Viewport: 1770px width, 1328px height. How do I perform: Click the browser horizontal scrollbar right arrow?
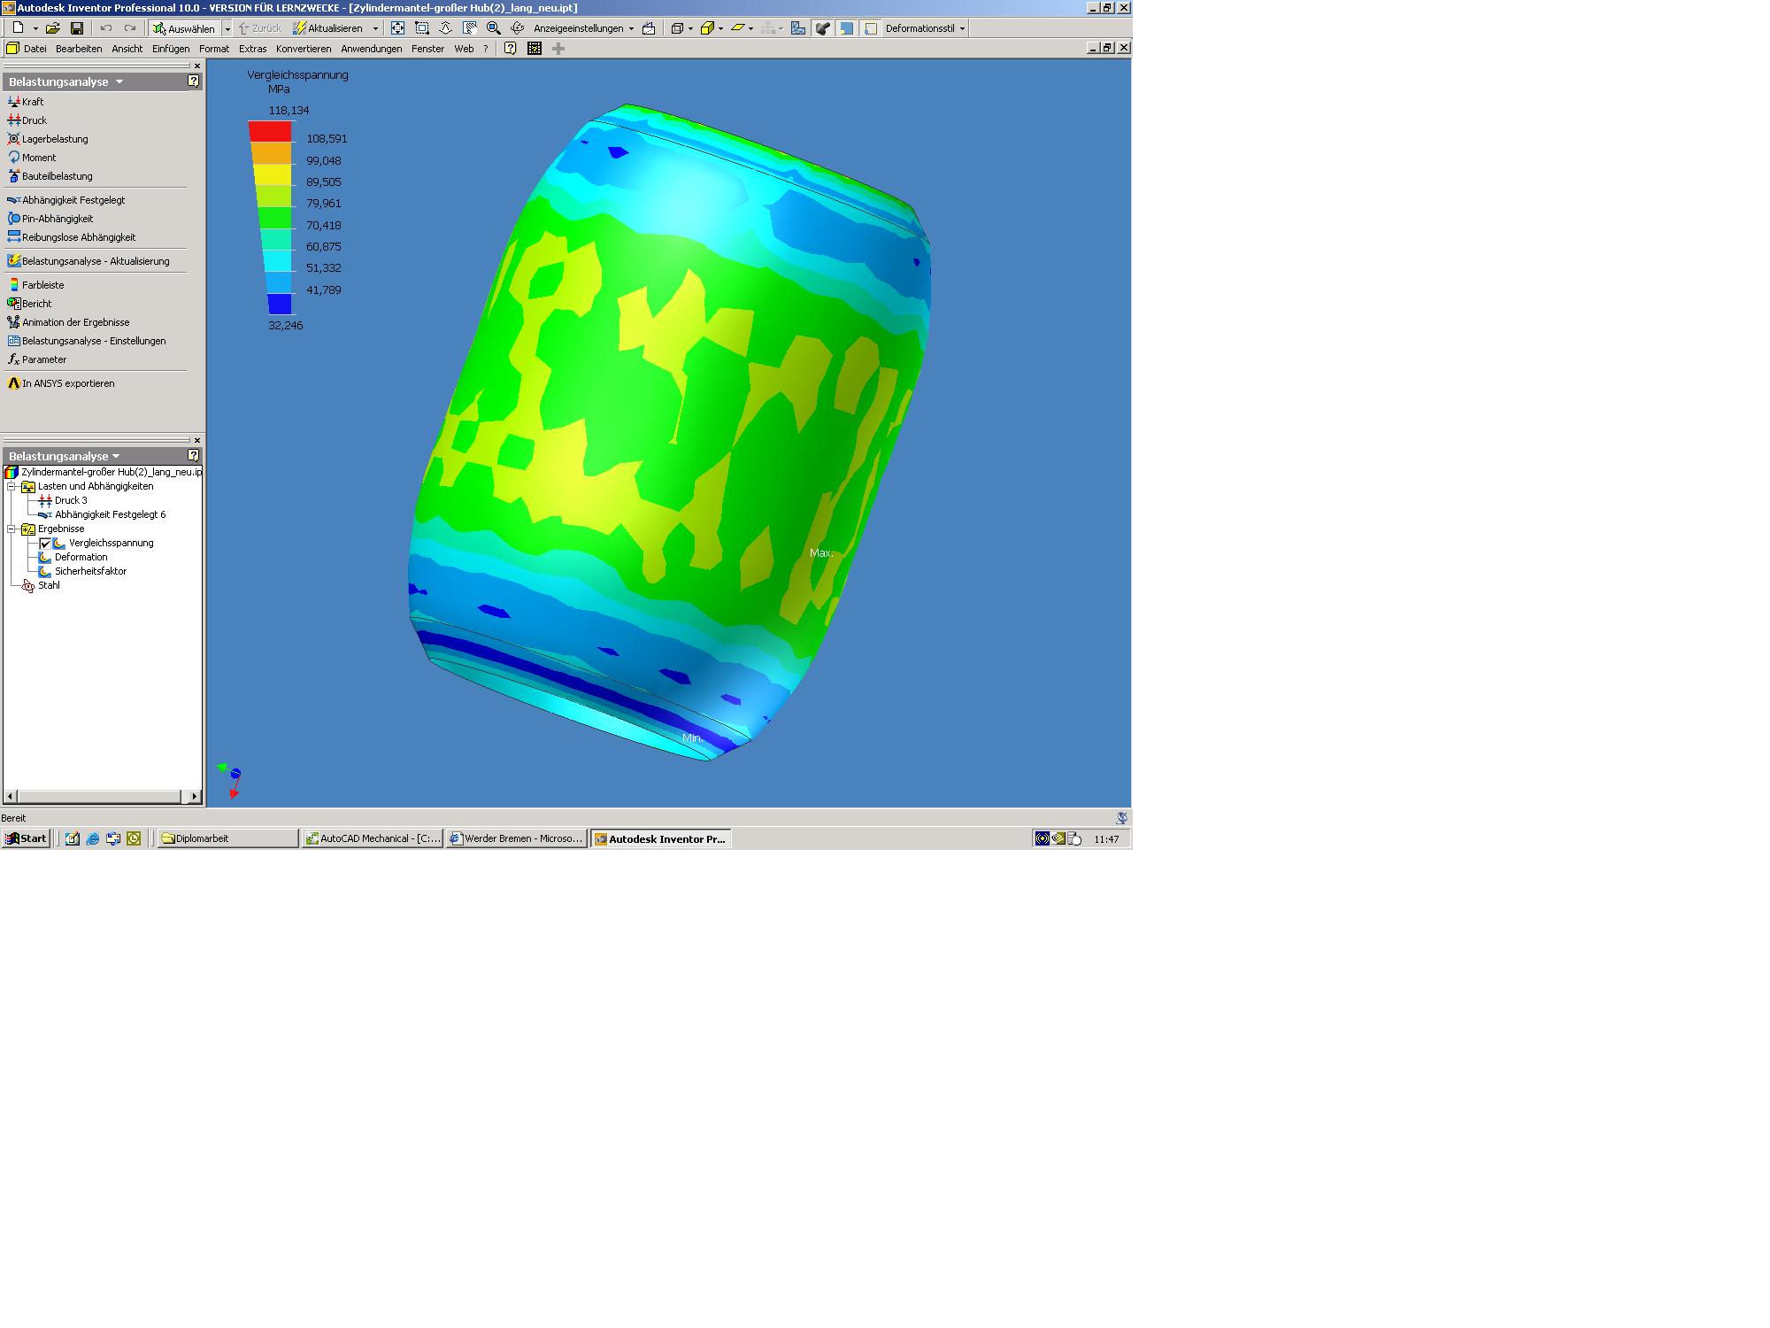click(x=195, y=797)
